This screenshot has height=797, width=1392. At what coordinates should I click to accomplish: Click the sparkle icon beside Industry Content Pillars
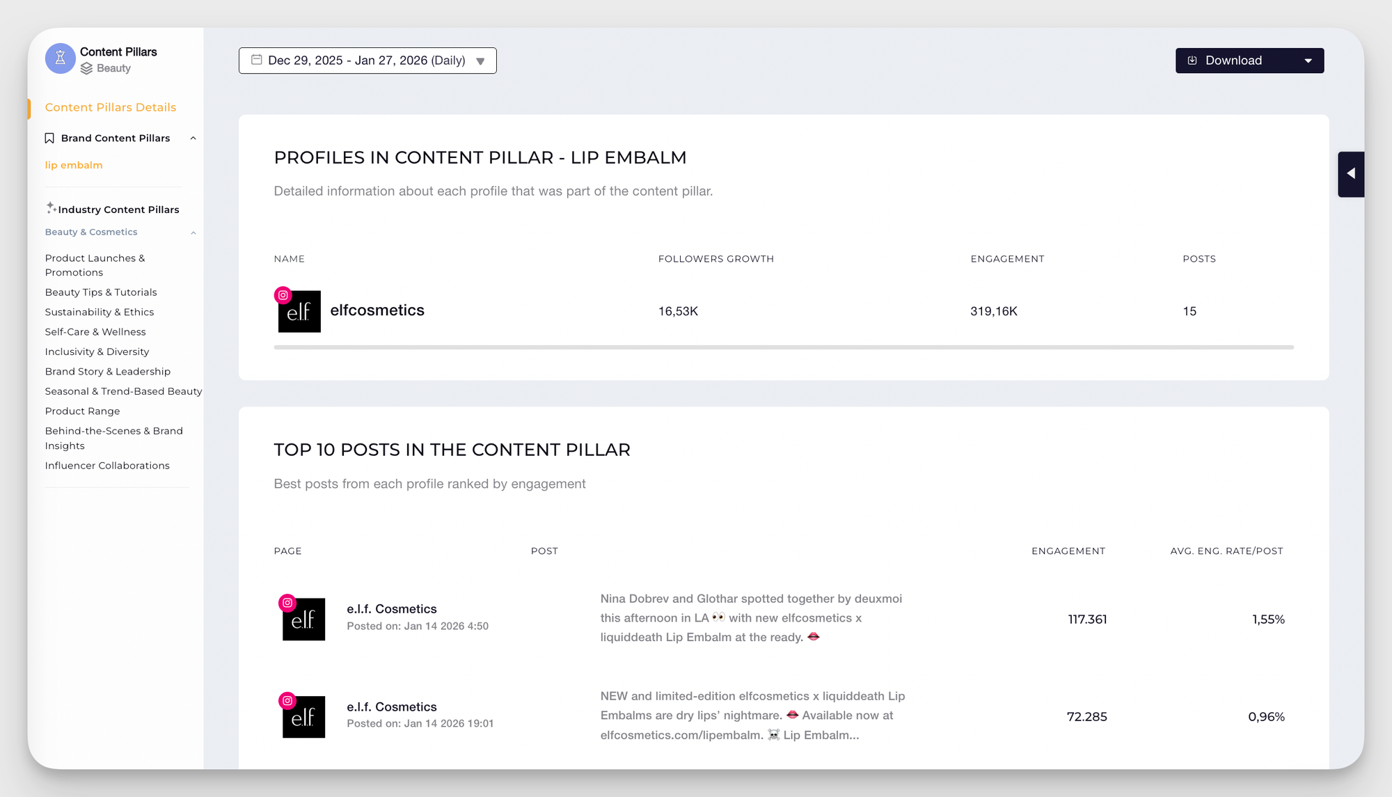(x=52, y=207)
